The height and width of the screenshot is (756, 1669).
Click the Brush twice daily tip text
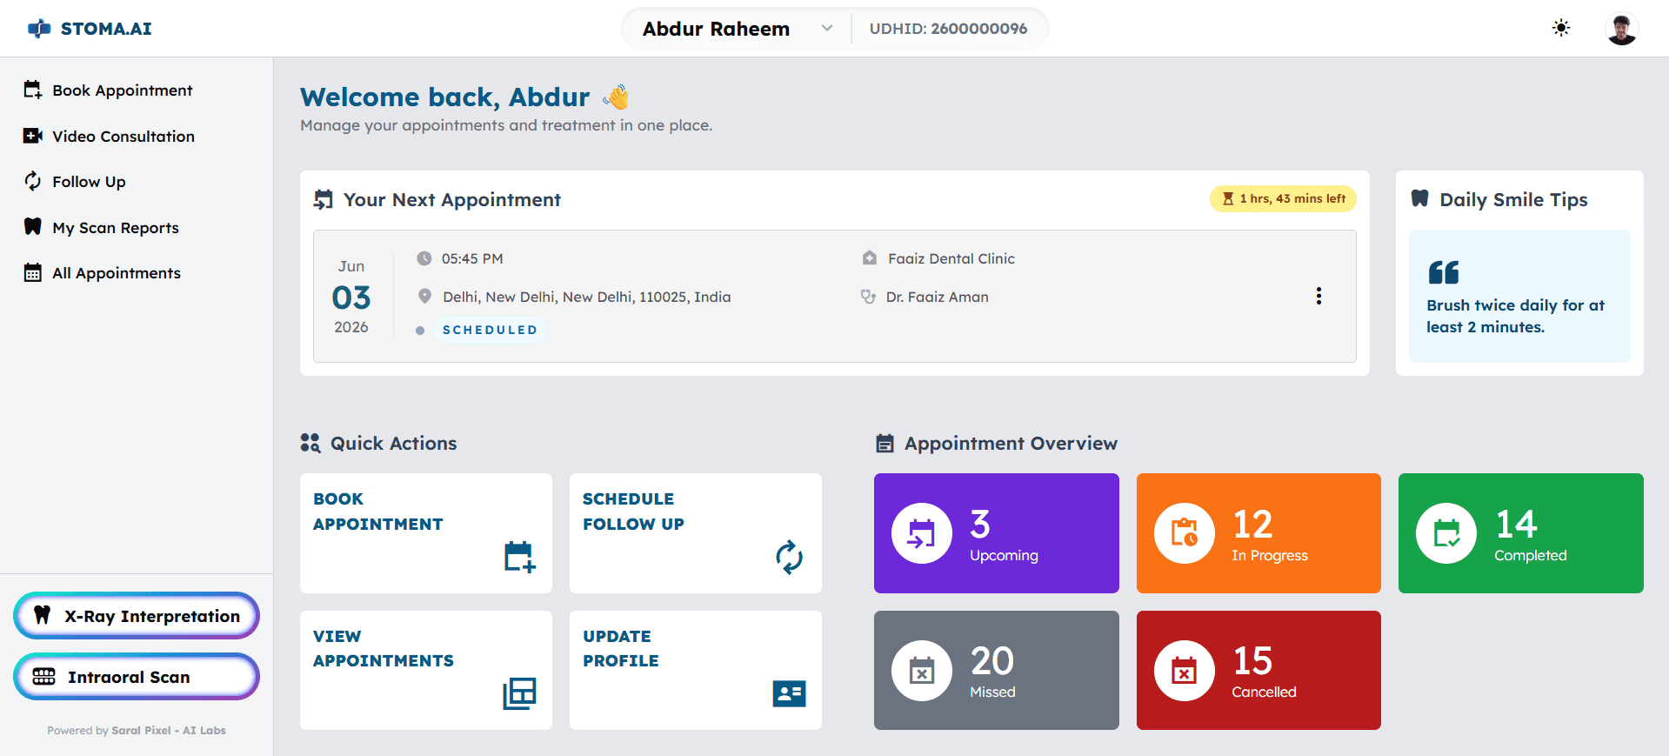1515,316
